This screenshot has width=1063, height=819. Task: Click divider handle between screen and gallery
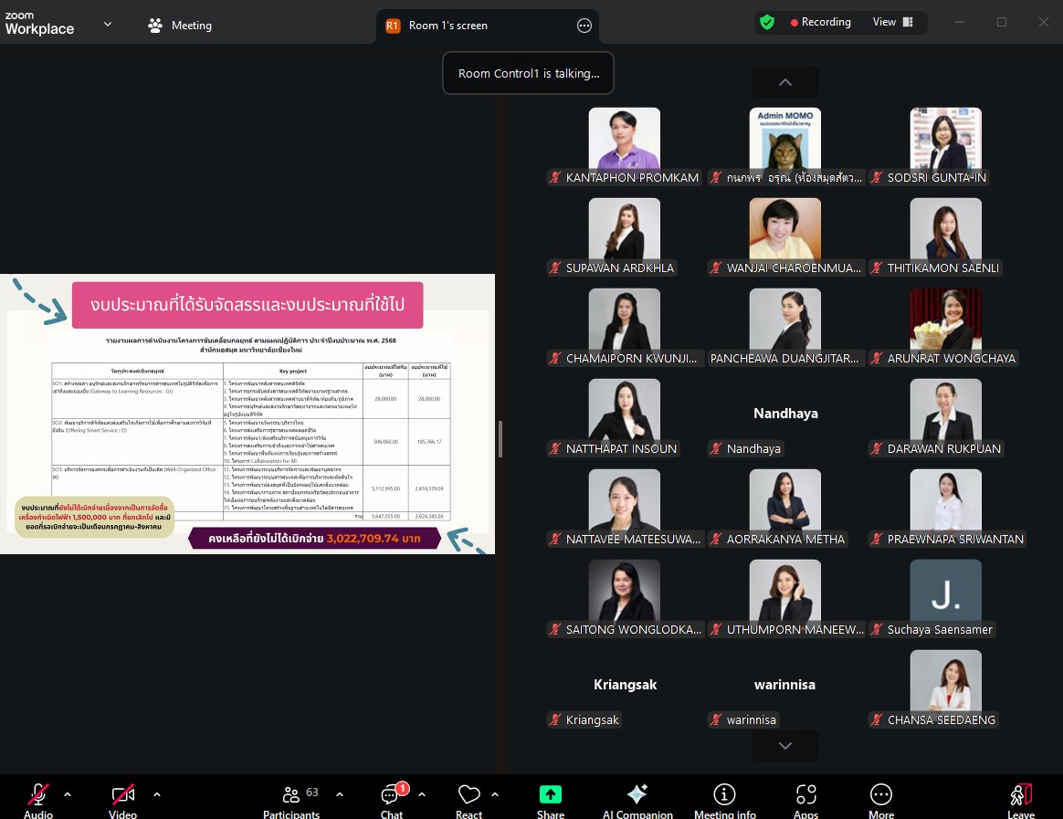coord(500,438)
